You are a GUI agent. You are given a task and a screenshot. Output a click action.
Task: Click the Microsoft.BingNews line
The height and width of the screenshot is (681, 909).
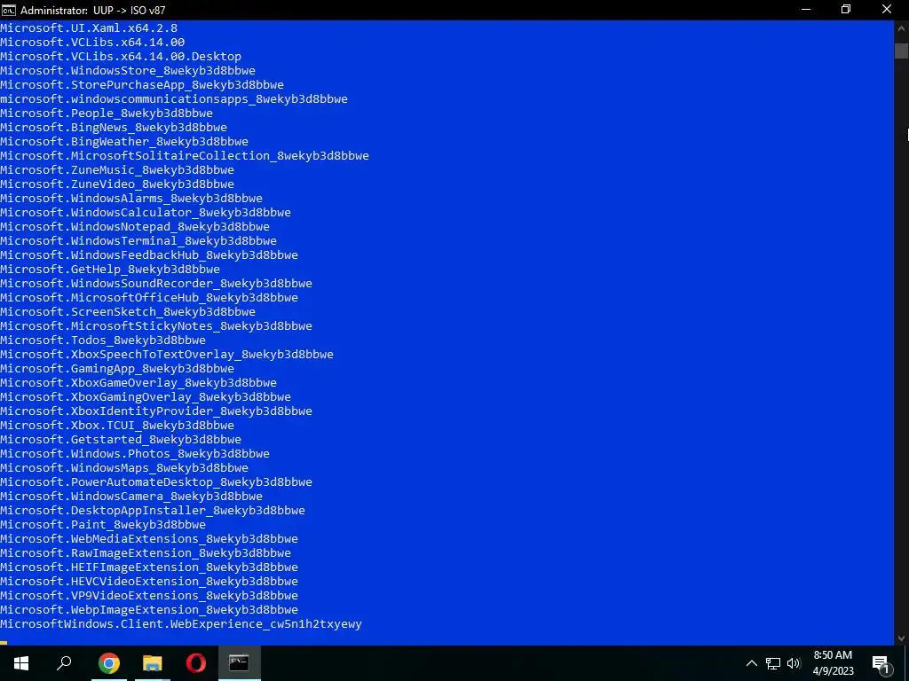click(114, 128)
